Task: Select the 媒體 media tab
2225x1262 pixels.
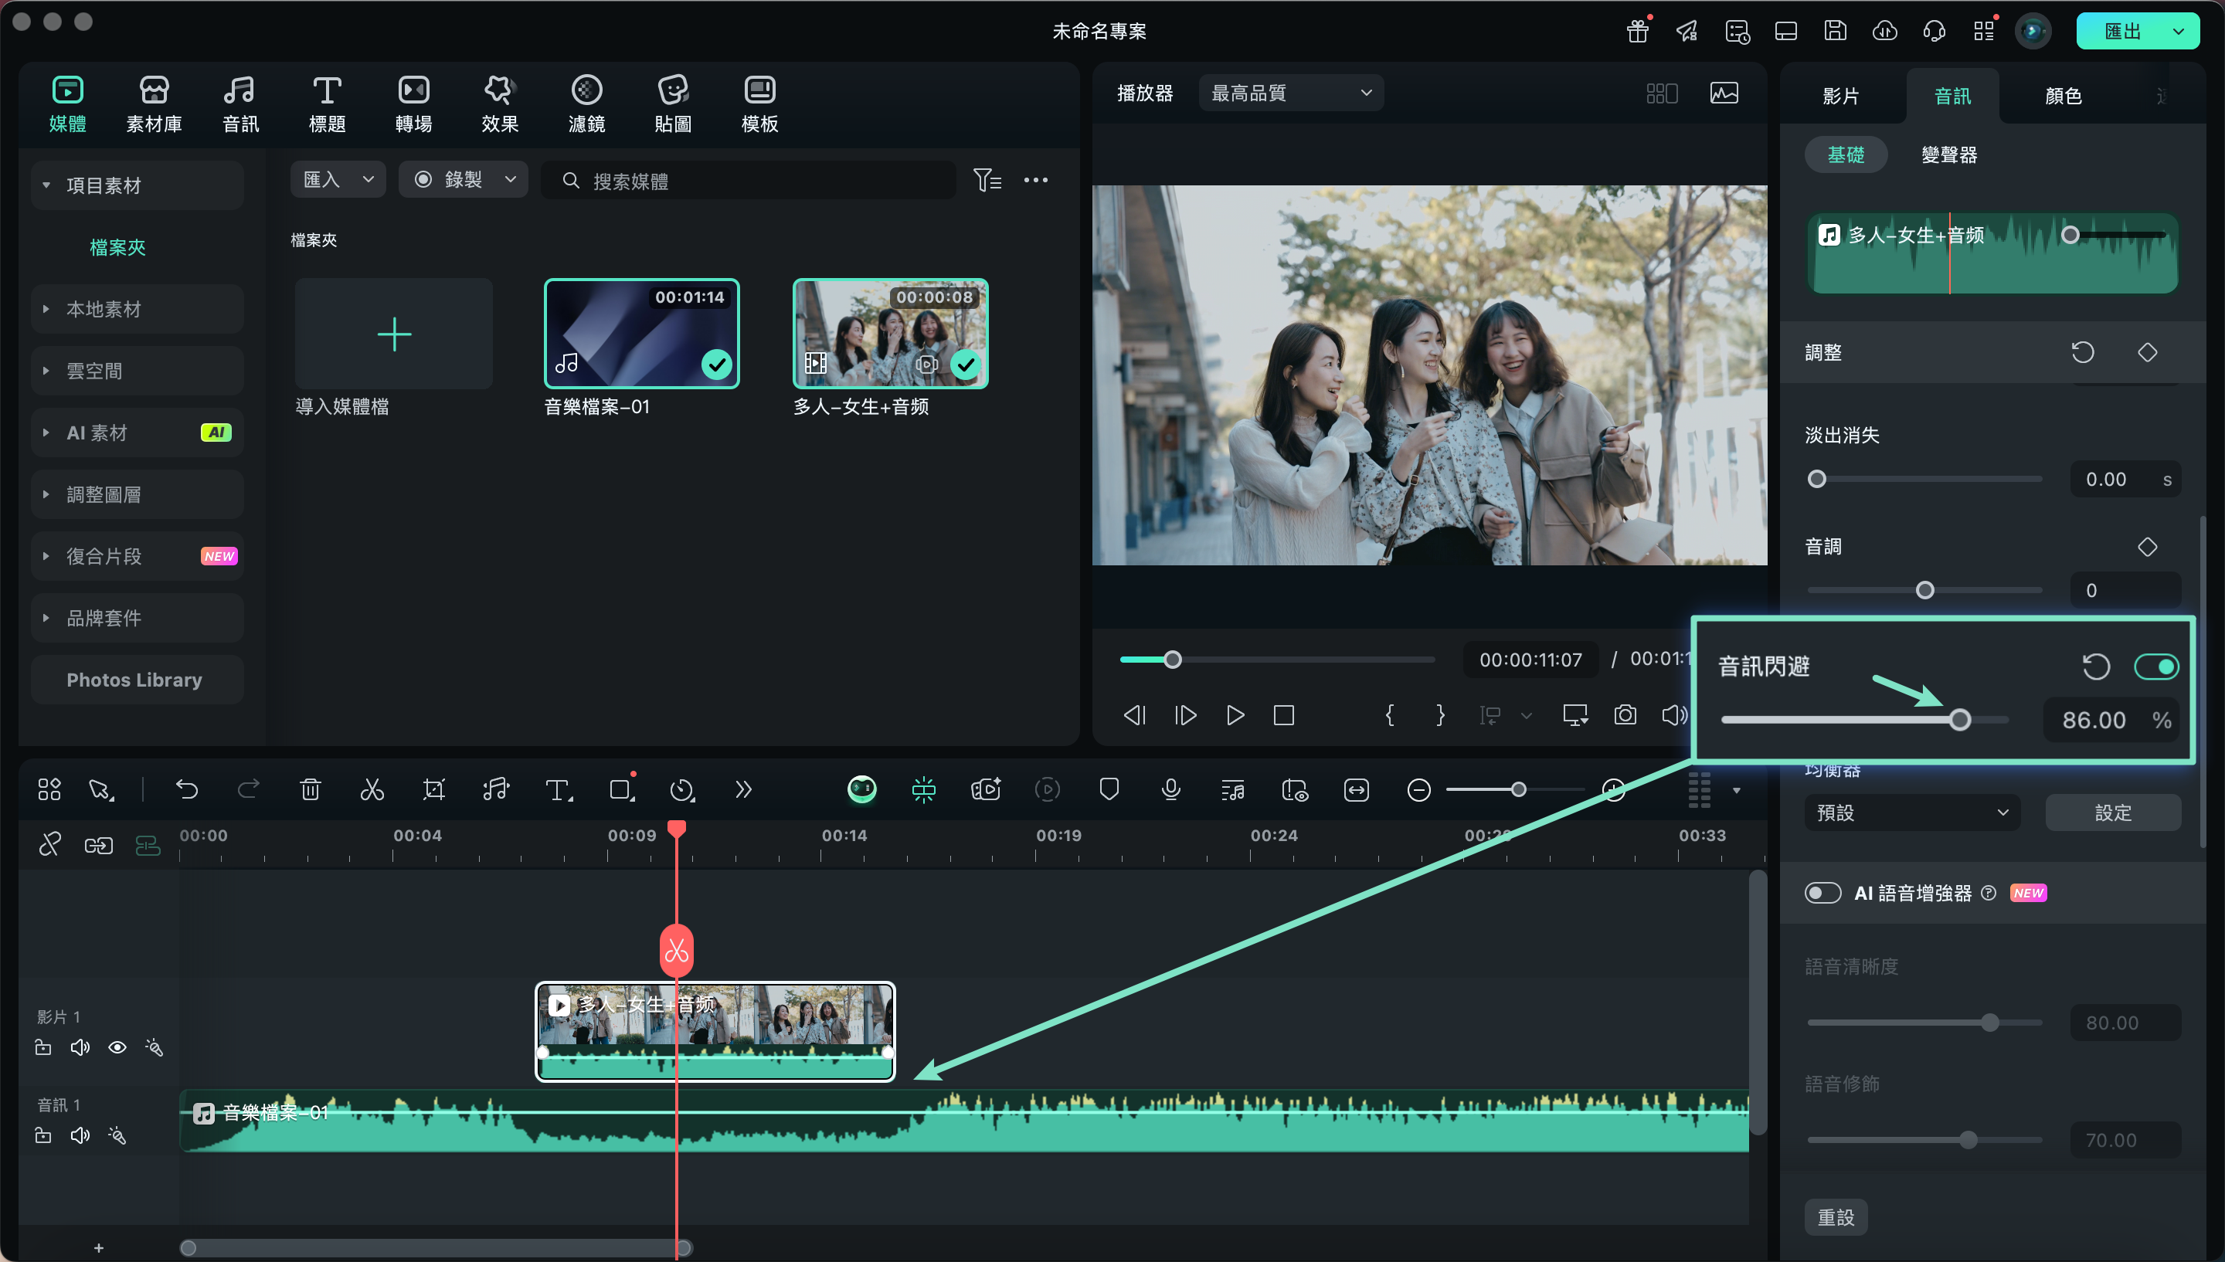Action: [x=66, y=104]
